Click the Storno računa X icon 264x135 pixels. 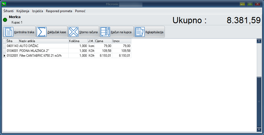pyautogui.click(x=73, y=32)
